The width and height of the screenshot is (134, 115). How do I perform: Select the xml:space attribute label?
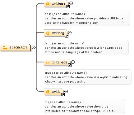pyautogui.click(x=60, y=62)
